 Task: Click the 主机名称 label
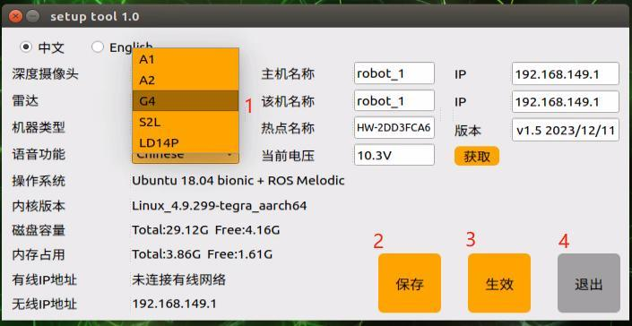pos(288,74)
